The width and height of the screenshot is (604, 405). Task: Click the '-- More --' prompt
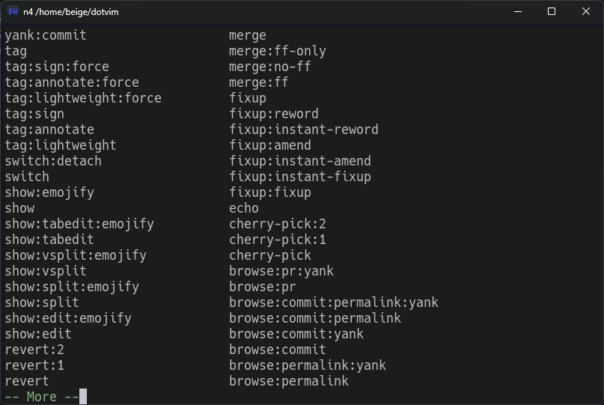tap(42, 397)
